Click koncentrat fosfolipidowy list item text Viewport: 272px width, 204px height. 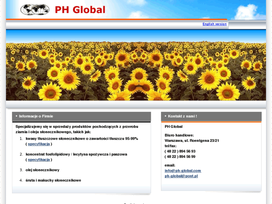76,154
